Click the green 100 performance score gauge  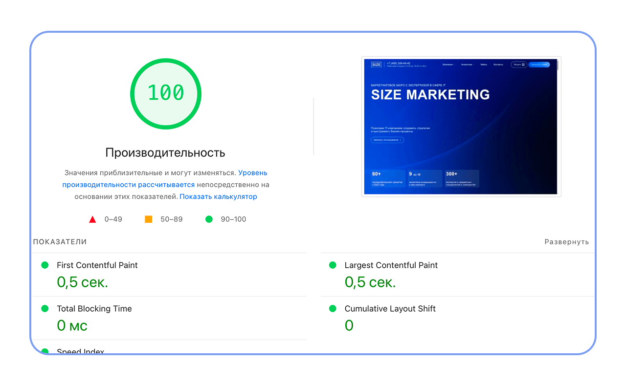tap(166, 93)
